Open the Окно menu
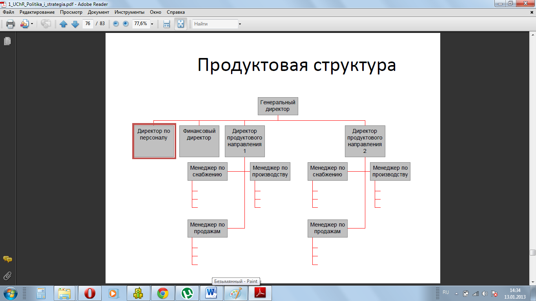This screenshot has height=301, width=536. click(155, 12)
